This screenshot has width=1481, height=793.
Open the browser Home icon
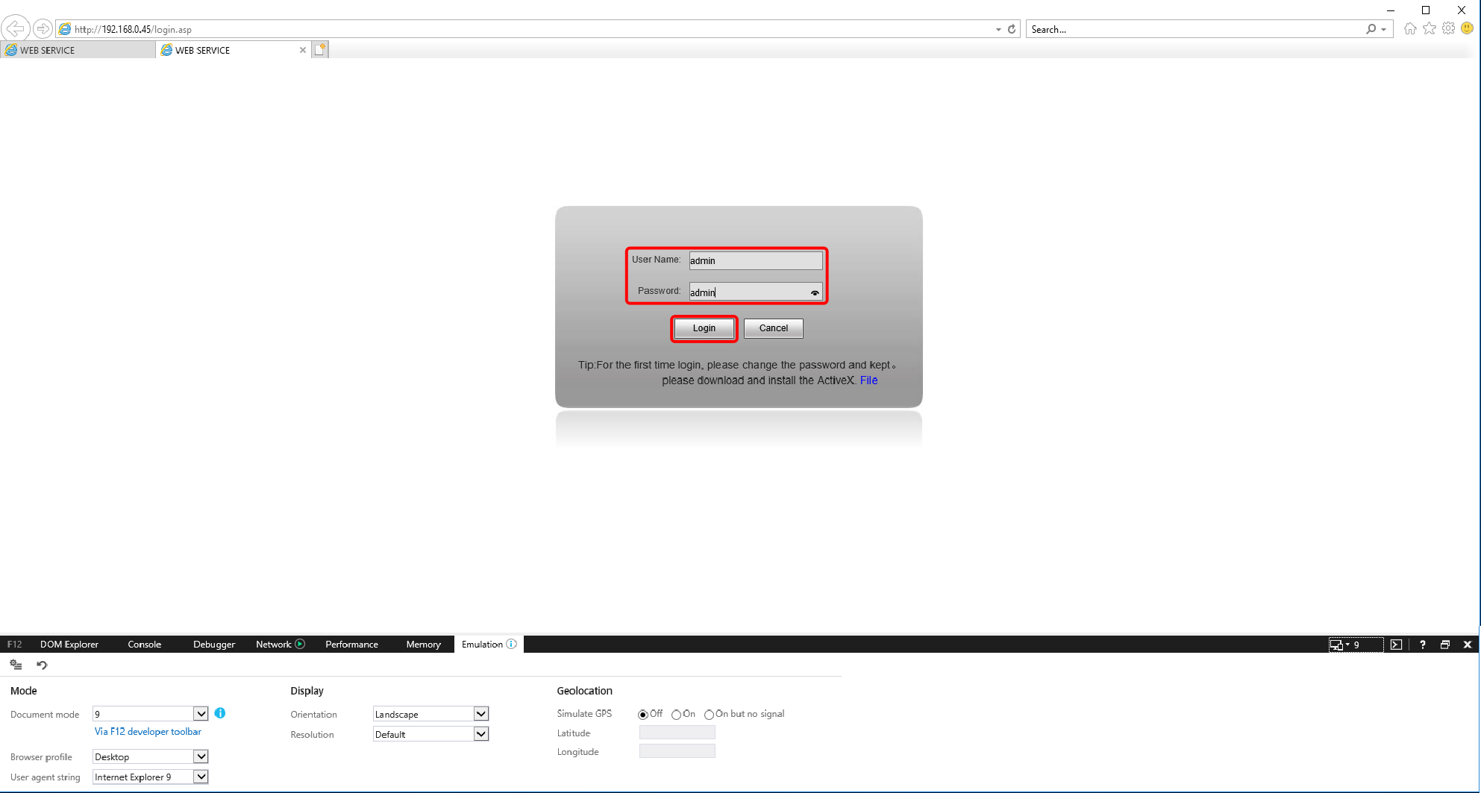point(1409,28)
